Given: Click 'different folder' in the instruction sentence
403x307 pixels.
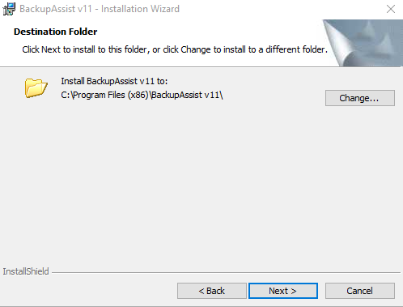Looking at the screenshot, I should 296,49.
